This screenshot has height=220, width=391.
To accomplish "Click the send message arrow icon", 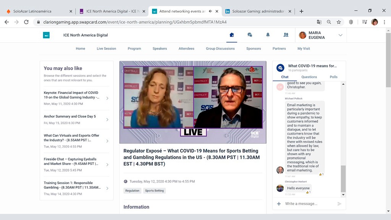I will (x=339, y=204).
